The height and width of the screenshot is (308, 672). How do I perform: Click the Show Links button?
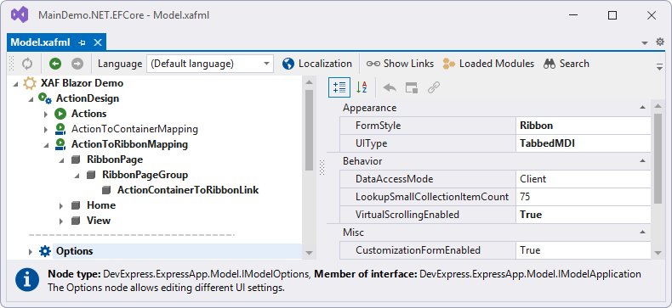coord(400,64)
